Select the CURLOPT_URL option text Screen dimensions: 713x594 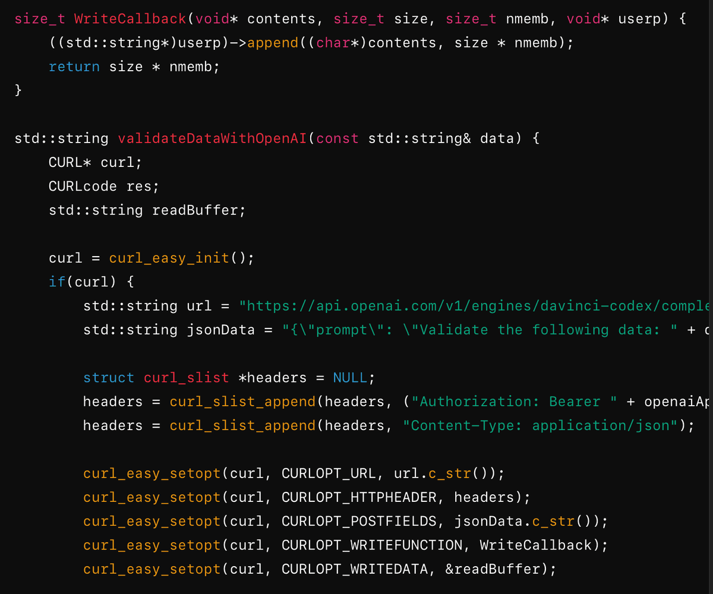pos(329,473)
